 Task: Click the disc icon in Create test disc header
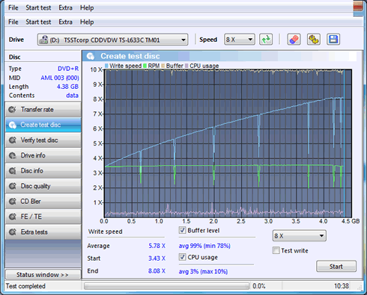91,56
